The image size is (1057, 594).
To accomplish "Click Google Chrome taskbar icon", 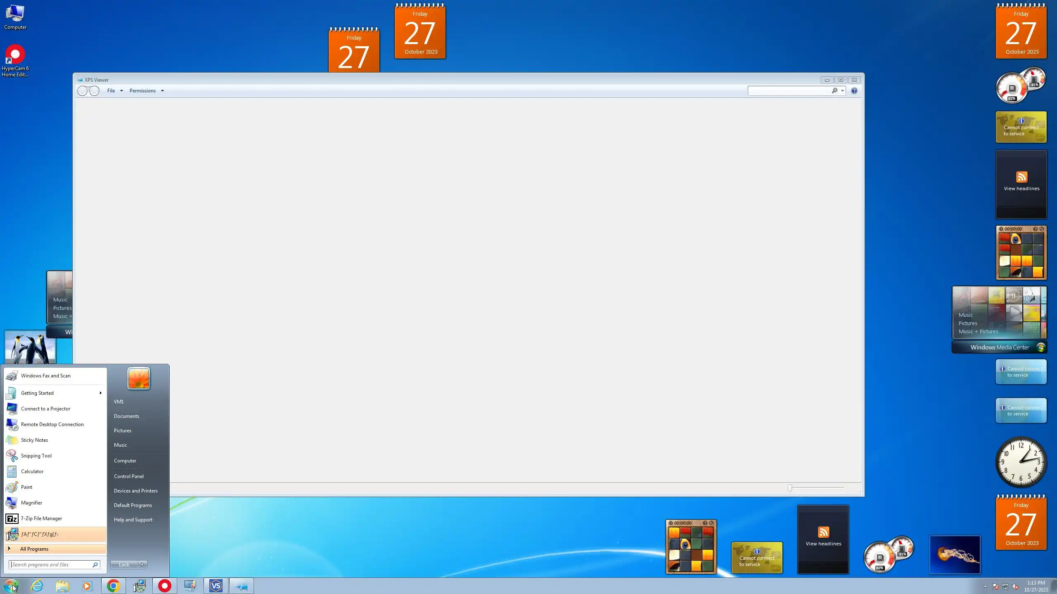I will [114, 586].
